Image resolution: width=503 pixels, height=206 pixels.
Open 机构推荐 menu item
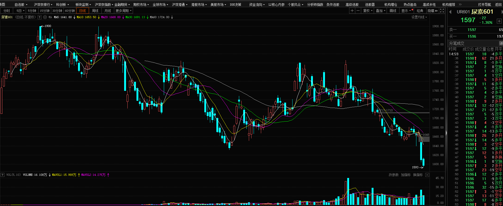pyautogui.click(x=449, y=5)
